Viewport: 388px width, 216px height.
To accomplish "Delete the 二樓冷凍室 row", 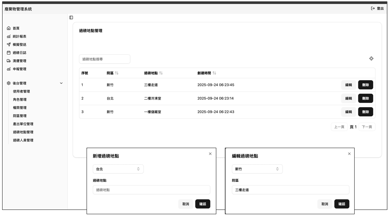I will click(365, 98).
